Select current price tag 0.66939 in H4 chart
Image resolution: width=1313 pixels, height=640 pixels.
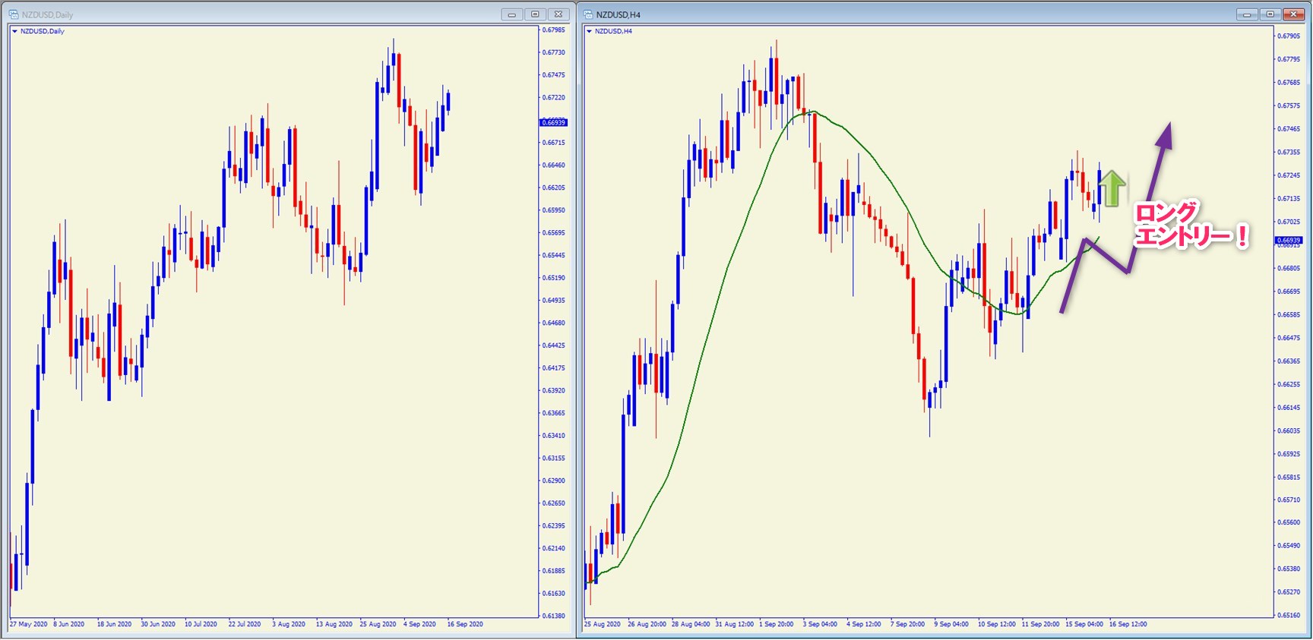point(1289,240)
